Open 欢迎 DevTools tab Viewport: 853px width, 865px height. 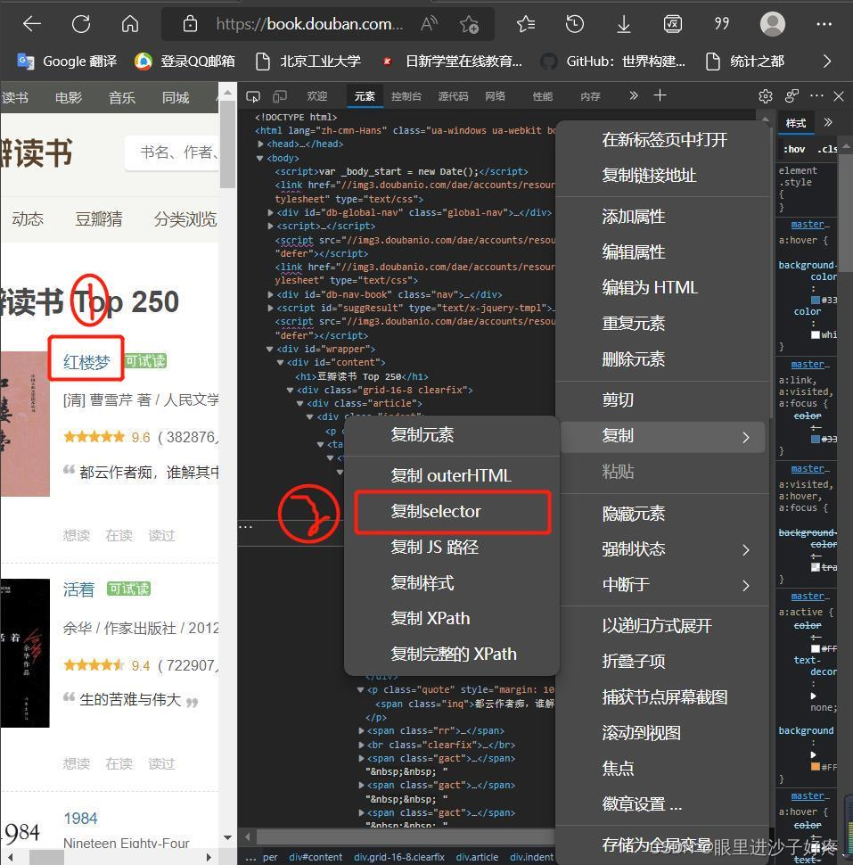[316, 96]
